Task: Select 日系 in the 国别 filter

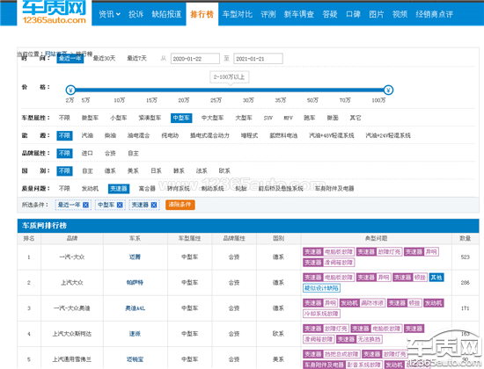Action: point(156,170)
